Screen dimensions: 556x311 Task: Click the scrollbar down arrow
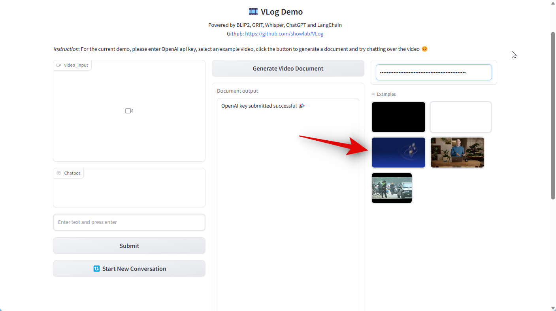(x=553, y=308)
